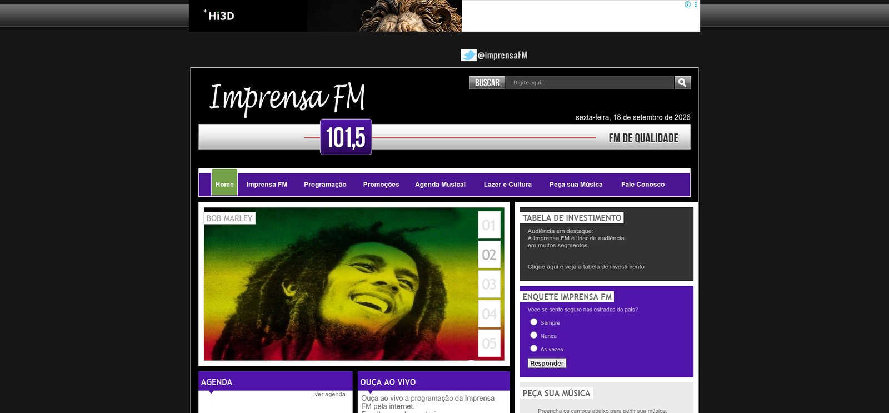Show slide 02 in the slideshow

[489, 255]
